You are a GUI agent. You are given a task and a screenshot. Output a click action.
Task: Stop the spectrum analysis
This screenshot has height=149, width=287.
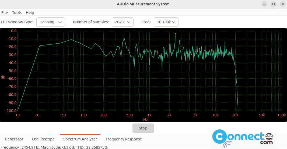(x=143, y=128)
